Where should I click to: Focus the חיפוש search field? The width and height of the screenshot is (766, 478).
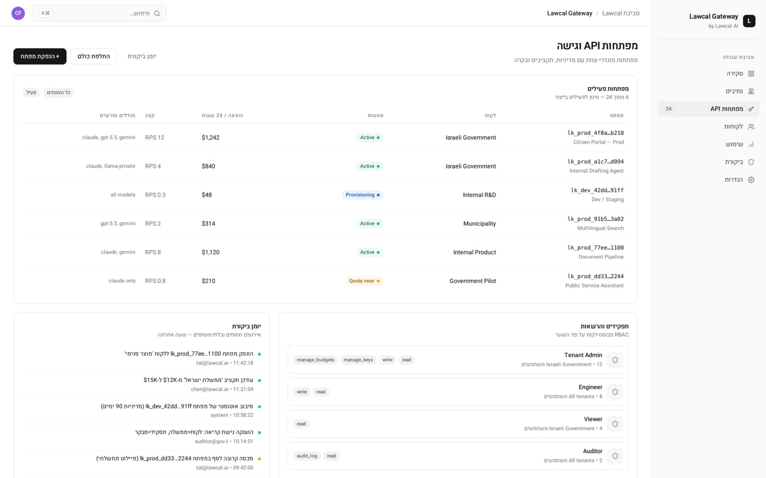[x=100, y=13]
